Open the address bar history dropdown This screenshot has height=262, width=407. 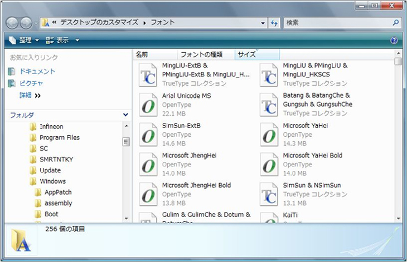(x=263, y=23)
